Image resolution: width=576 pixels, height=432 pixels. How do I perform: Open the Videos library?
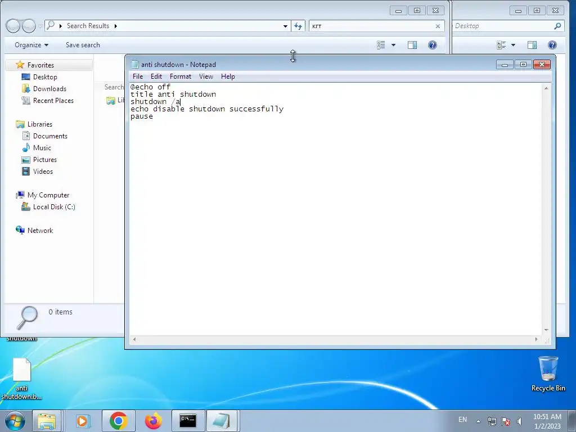(43, 171)
